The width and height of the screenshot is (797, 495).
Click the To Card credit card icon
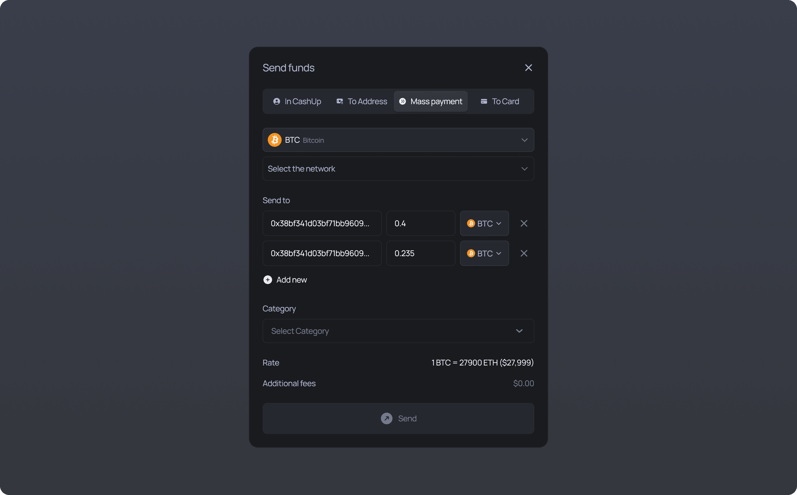click(484, 102)
